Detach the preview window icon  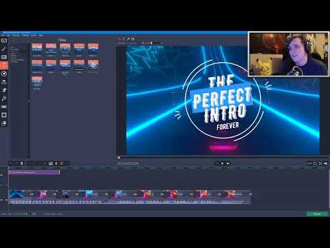(x=315, y=163)
